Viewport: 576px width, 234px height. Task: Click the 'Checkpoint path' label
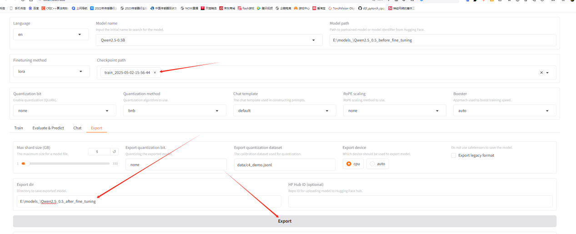coord(111,60)
